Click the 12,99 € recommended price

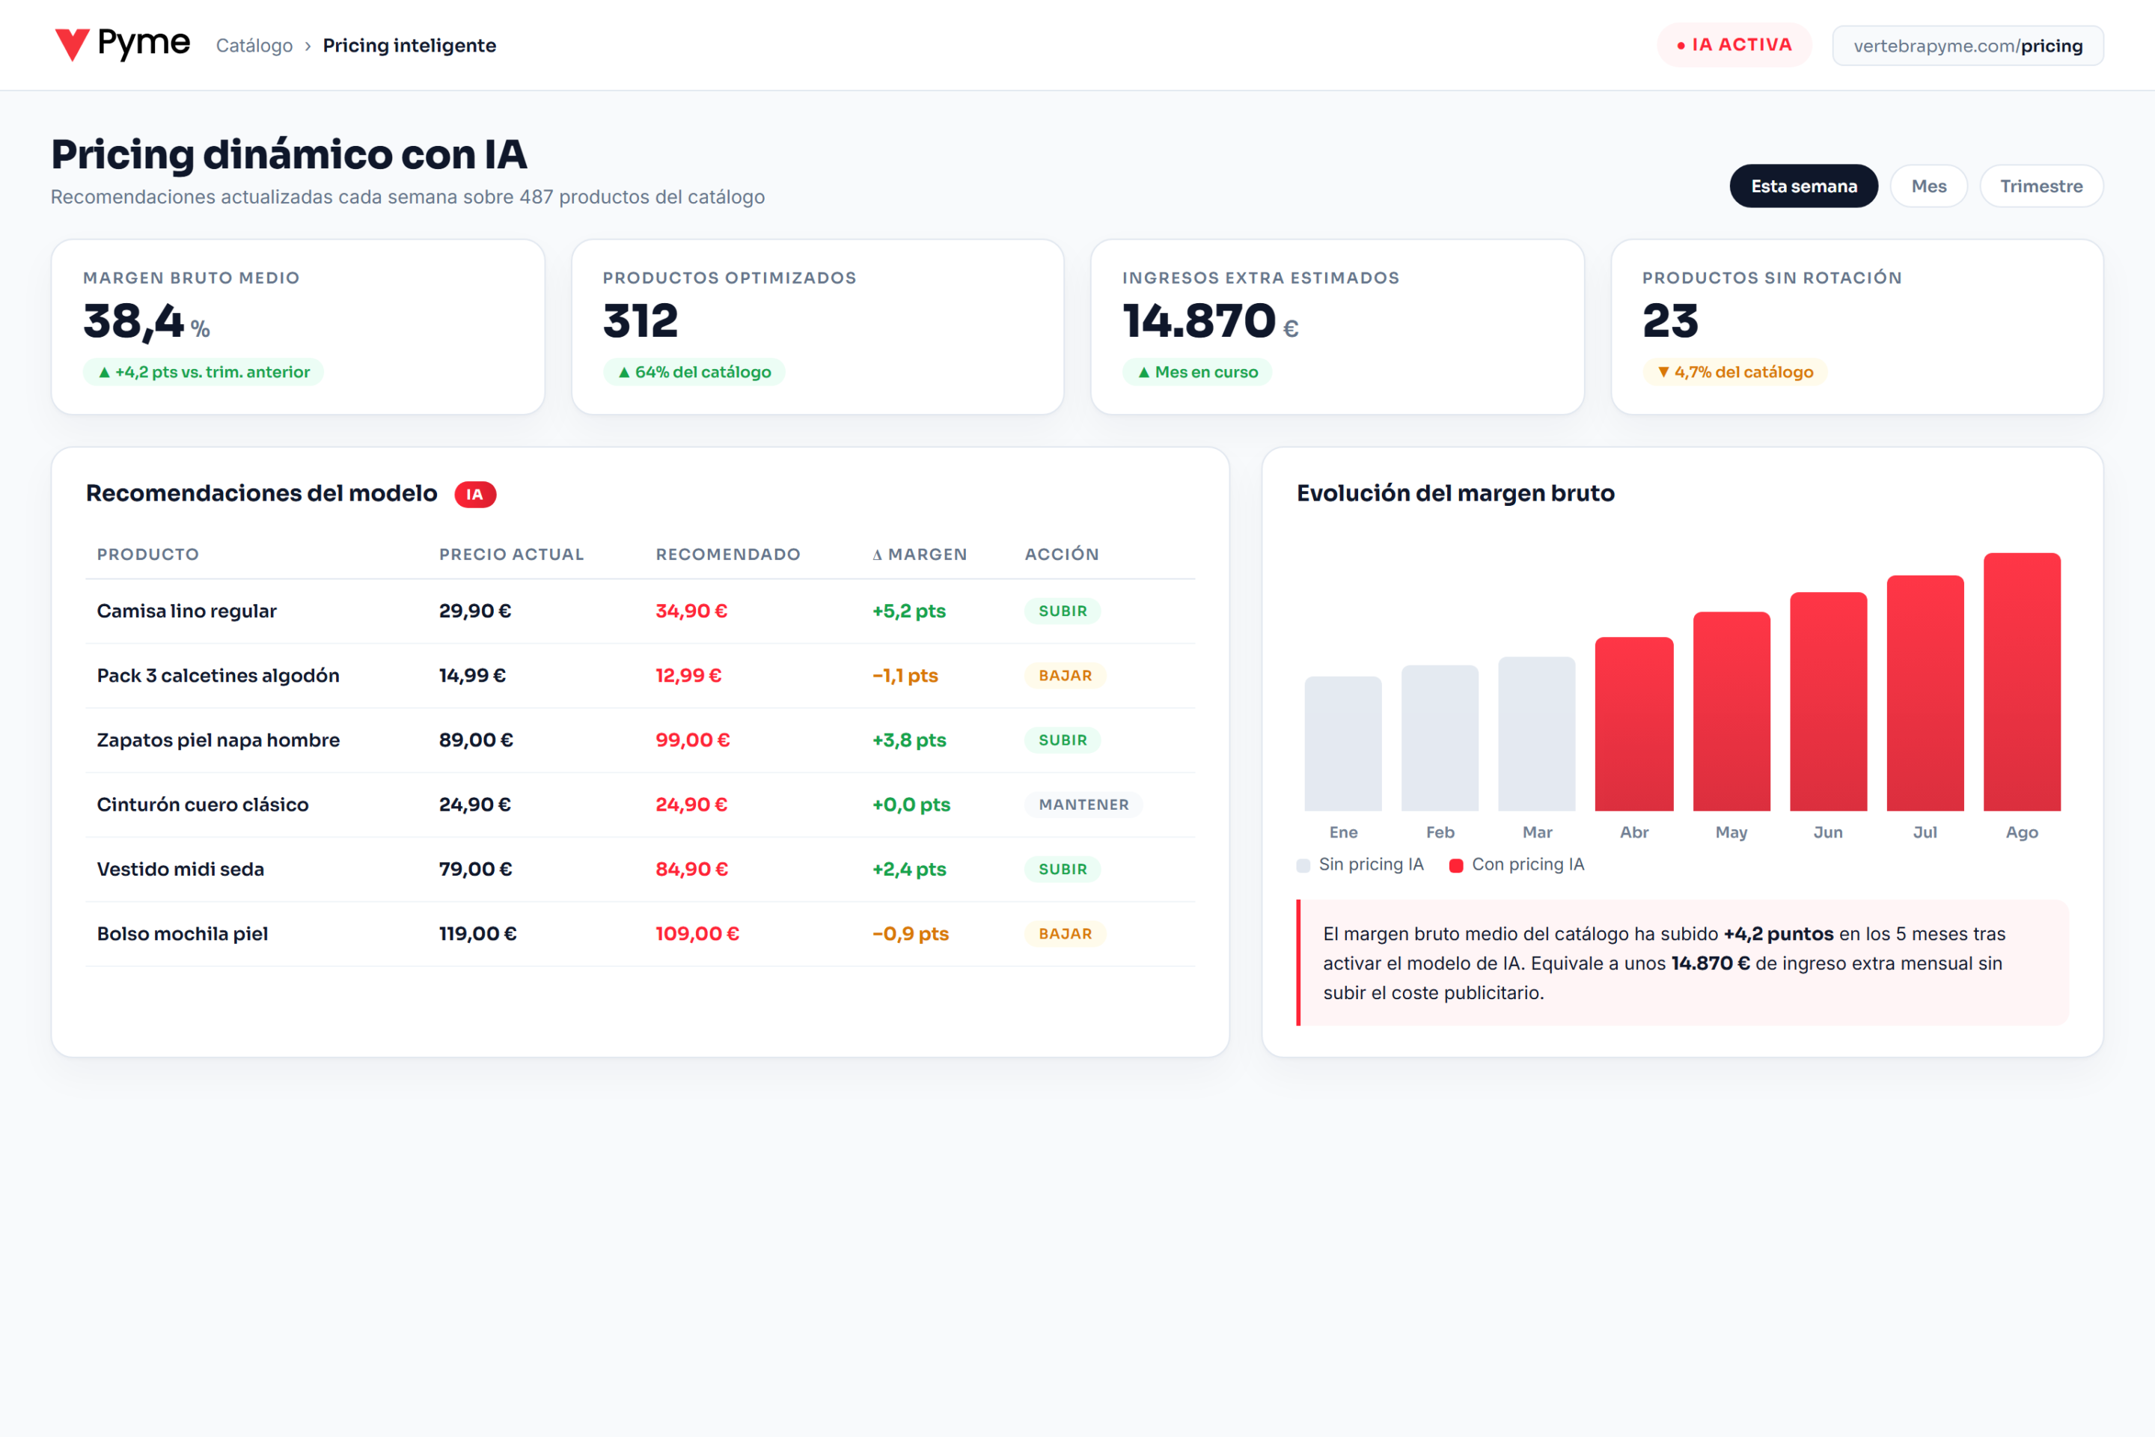[688, 675]
